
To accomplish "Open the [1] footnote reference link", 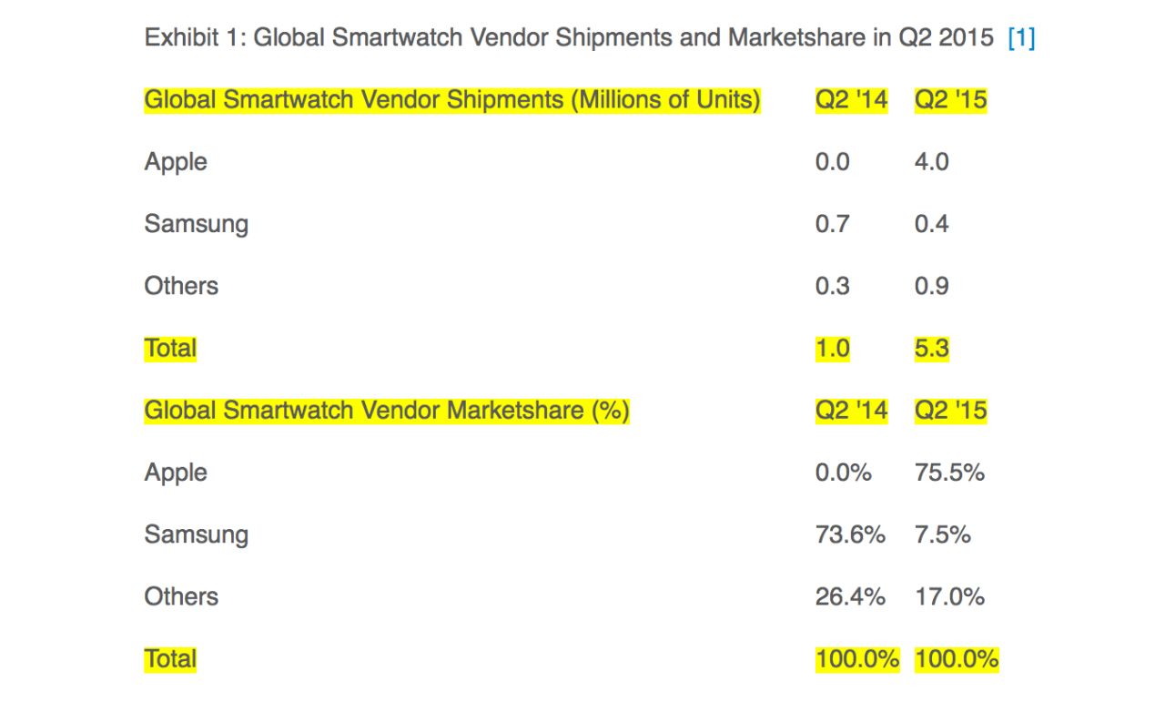I will point(1021,38).
